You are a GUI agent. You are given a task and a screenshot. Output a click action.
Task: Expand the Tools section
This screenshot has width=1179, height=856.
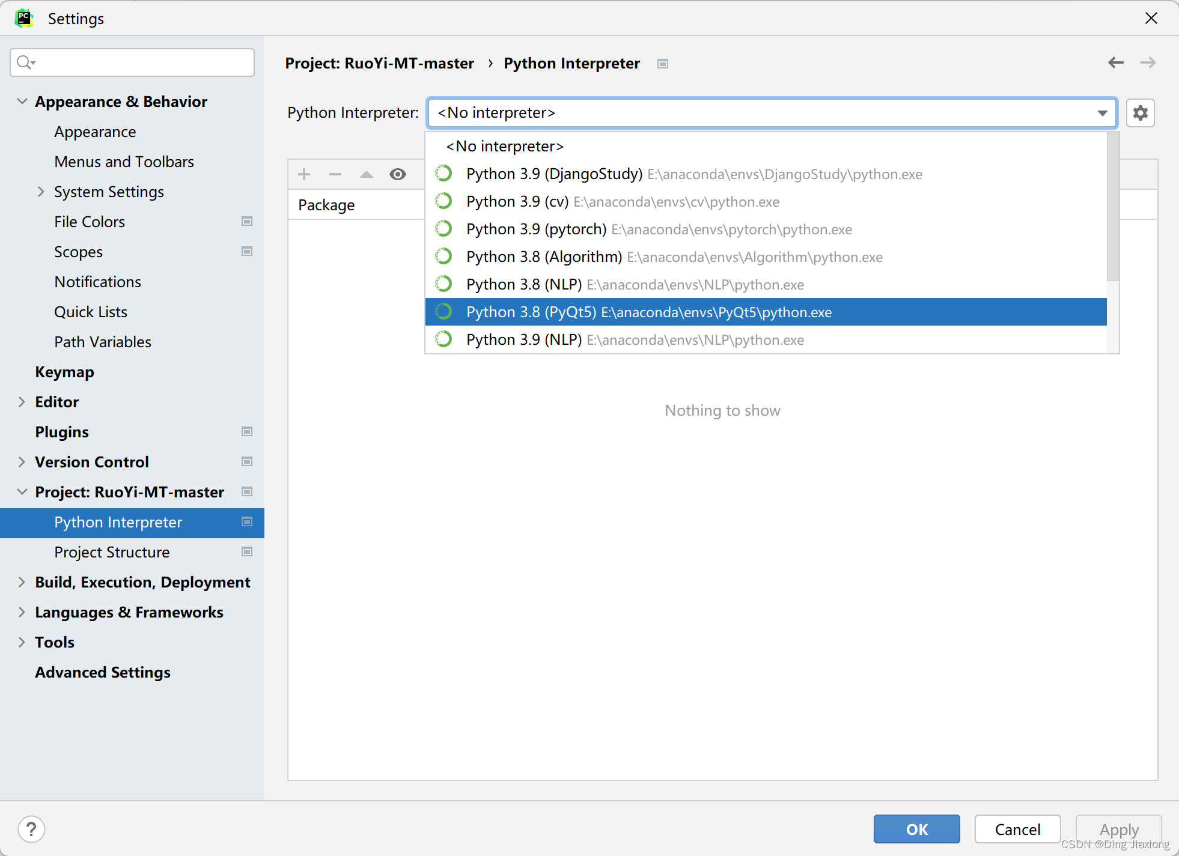(22, 642)
